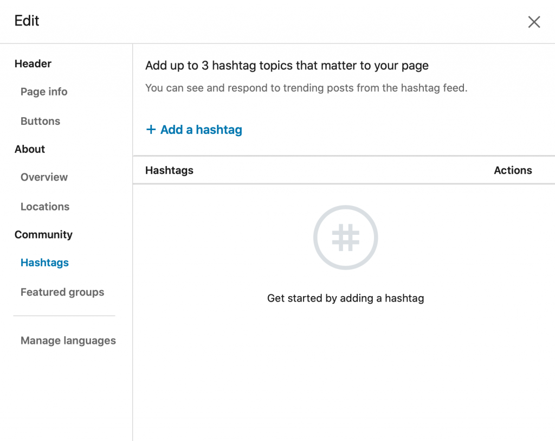This screenshot has height=441, width=555.
Task: Click the Get started by adding a hashtag message
Action: pos(345,298)
